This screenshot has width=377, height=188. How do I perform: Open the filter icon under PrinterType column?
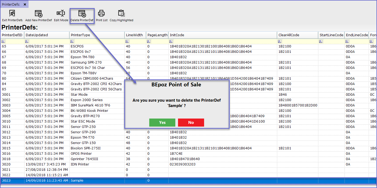tap(72, 41)
